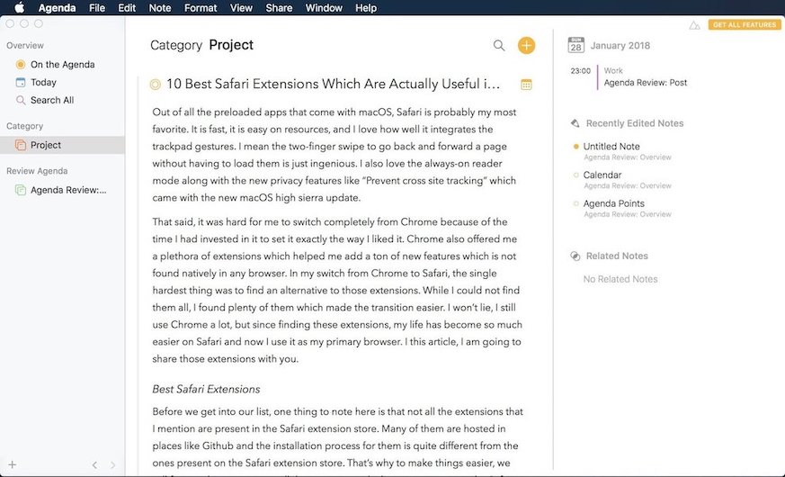Screen dimensions: 785x477
Task: Open the Format menu
Action: tap(201, 8)
